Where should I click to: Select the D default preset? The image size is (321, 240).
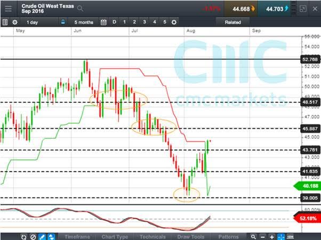pos(114,22)
